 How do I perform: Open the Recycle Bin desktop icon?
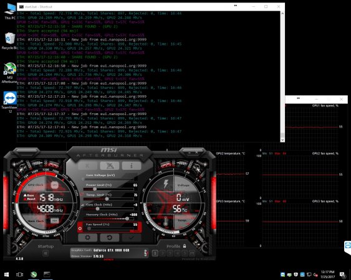9,41
